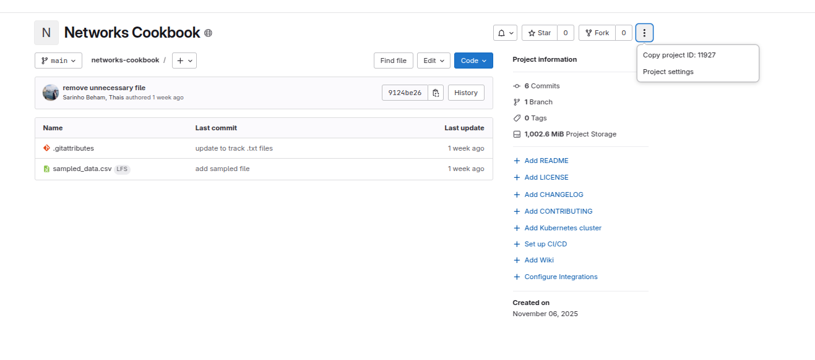Screen dimensions: 815x360
Task: Star the project
Action: click(x=540, y=33)
